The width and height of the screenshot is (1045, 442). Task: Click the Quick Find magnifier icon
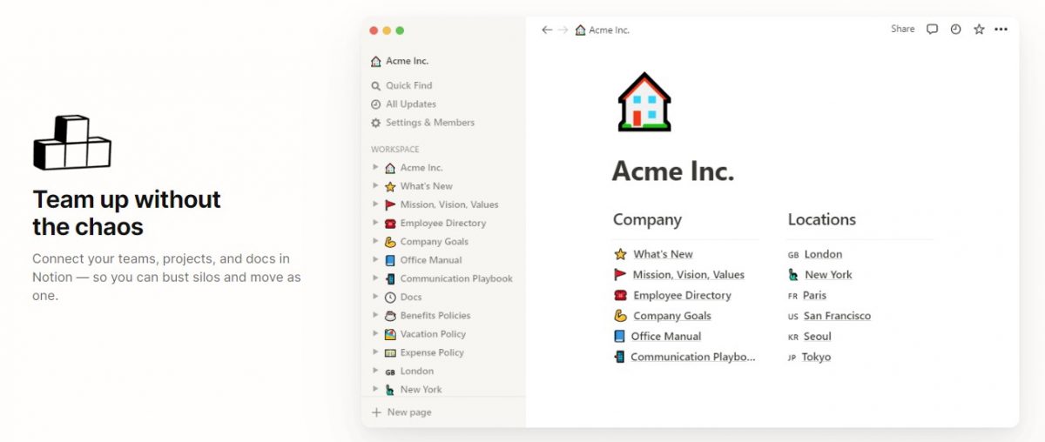coord(376,86)
